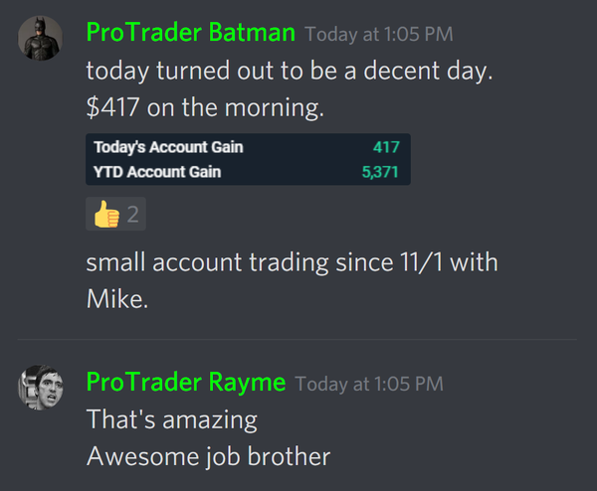Screen dimensions: 597x491
Task: Click the timestamp on Rayme's message
Action: click(368, 384)
